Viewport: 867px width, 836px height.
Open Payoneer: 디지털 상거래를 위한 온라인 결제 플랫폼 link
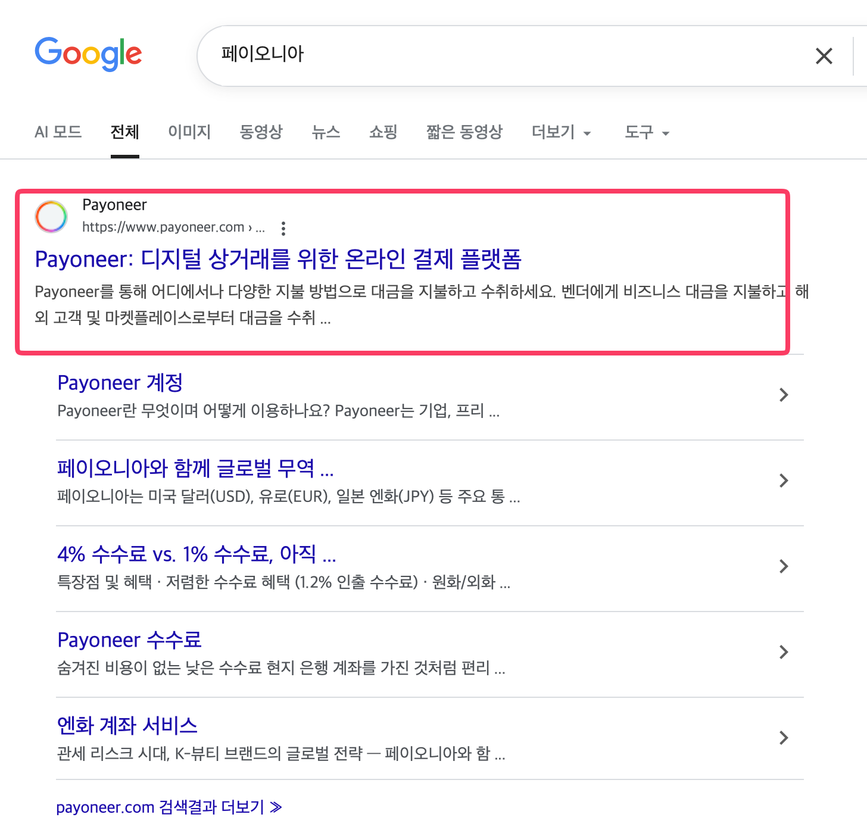278,259
